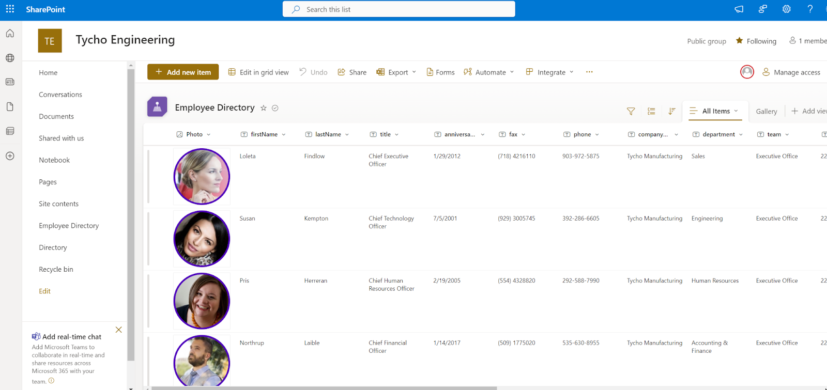Open the fax column header menu
827x390 pixels.
[x=512, y=134]
